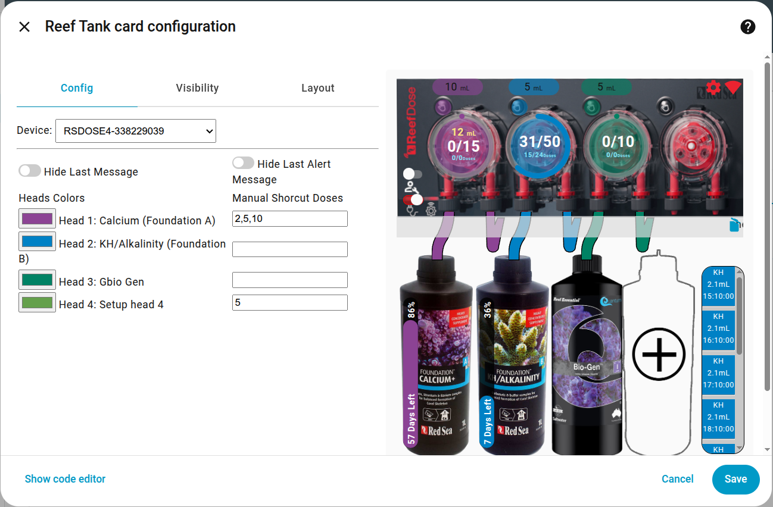Click the small gear icon under ReefDose switches

pos(431,210)
